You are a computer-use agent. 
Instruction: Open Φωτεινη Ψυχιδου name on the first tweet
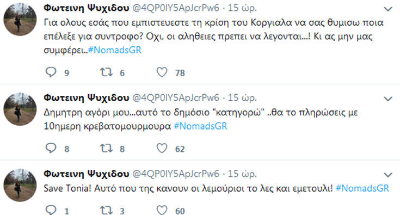click(x=87, y=8)
